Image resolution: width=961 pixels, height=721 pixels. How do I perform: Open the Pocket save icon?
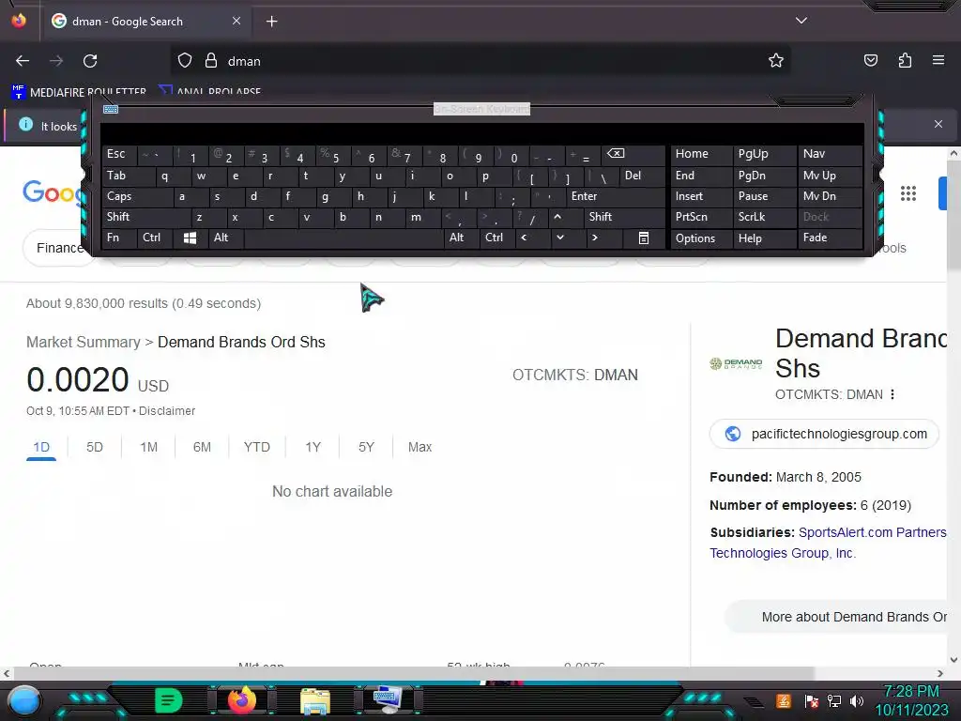[870, 61]
